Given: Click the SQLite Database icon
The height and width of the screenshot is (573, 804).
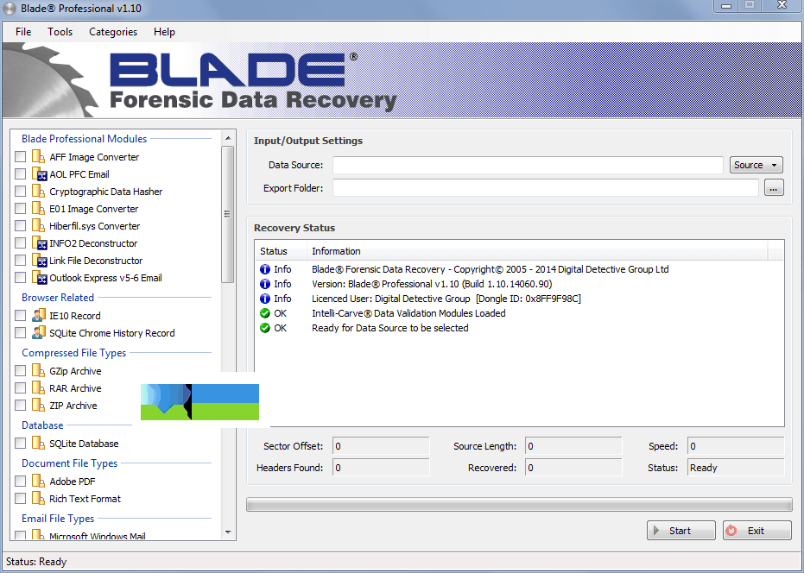Looking at the screenshot, I should pos(39,443).
